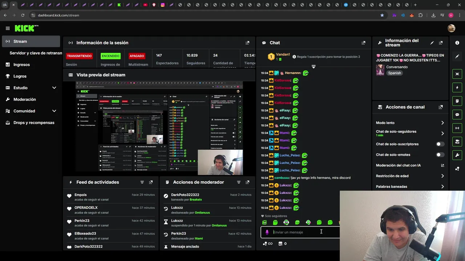The height and width of the screenshot is (261, 465).
Task: Click the channel points infinity icon under chat
Action: (268, 244)
